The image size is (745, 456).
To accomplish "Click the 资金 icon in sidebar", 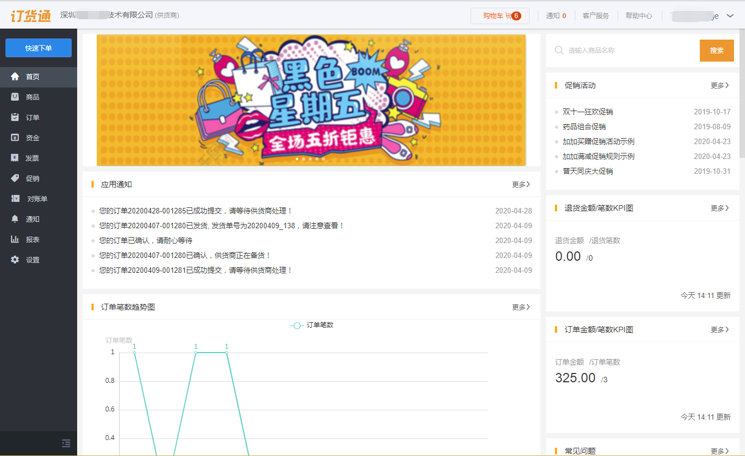I will pos(15,138).
